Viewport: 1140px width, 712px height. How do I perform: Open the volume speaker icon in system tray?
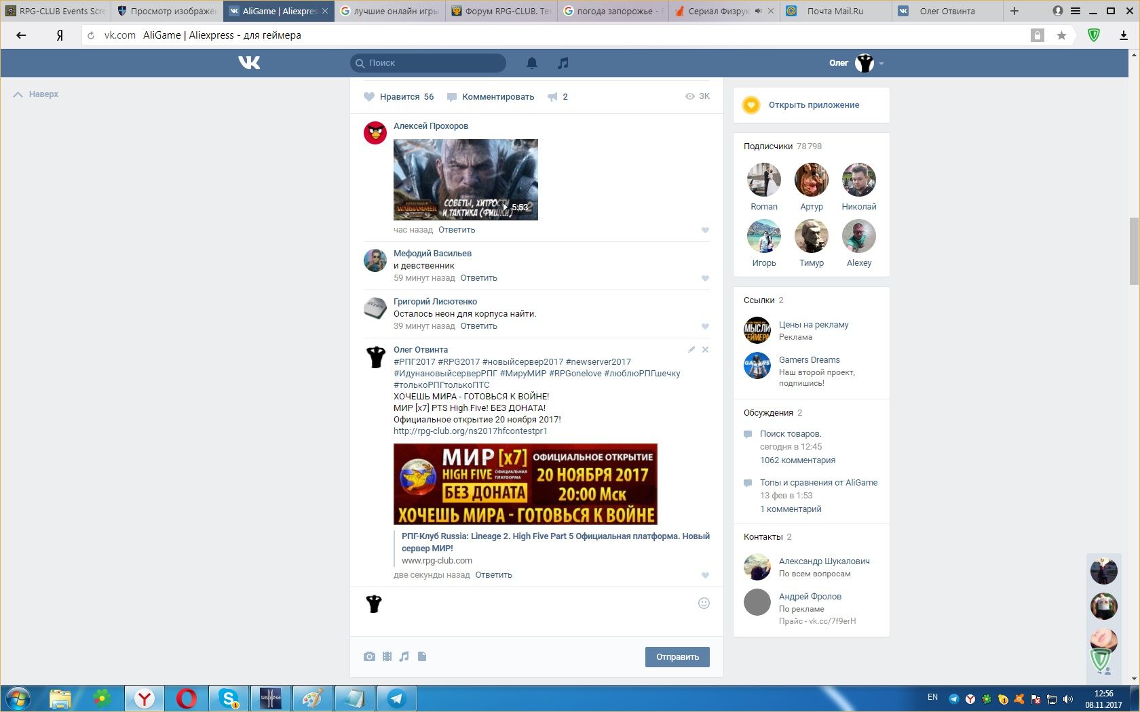click(1067, 699)
